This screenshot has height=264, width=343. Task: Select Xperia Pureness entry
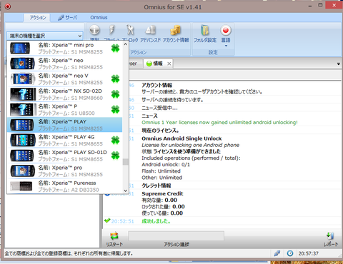(x=65, y=186)
